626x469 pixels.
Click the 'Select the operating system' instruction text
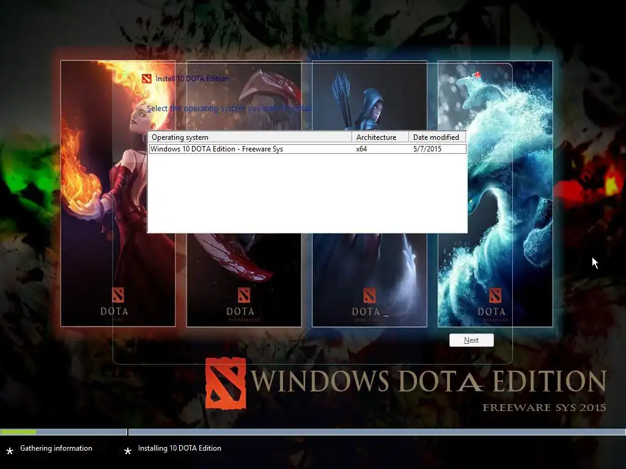tap(229, 109)
